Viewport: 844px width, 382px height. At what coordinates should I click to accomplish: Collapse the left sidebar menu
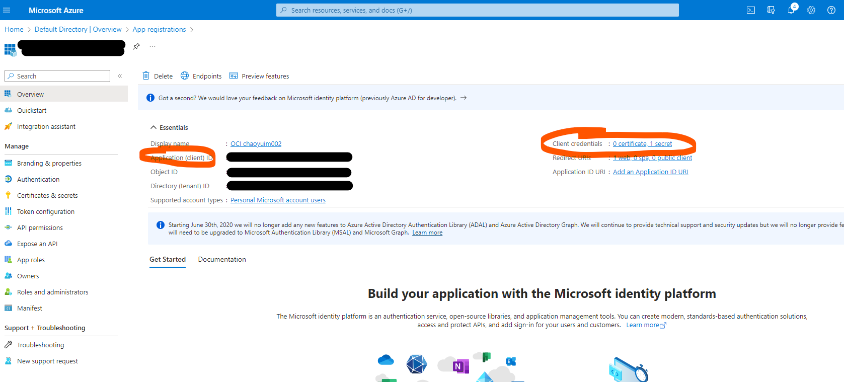coord(120,76)
